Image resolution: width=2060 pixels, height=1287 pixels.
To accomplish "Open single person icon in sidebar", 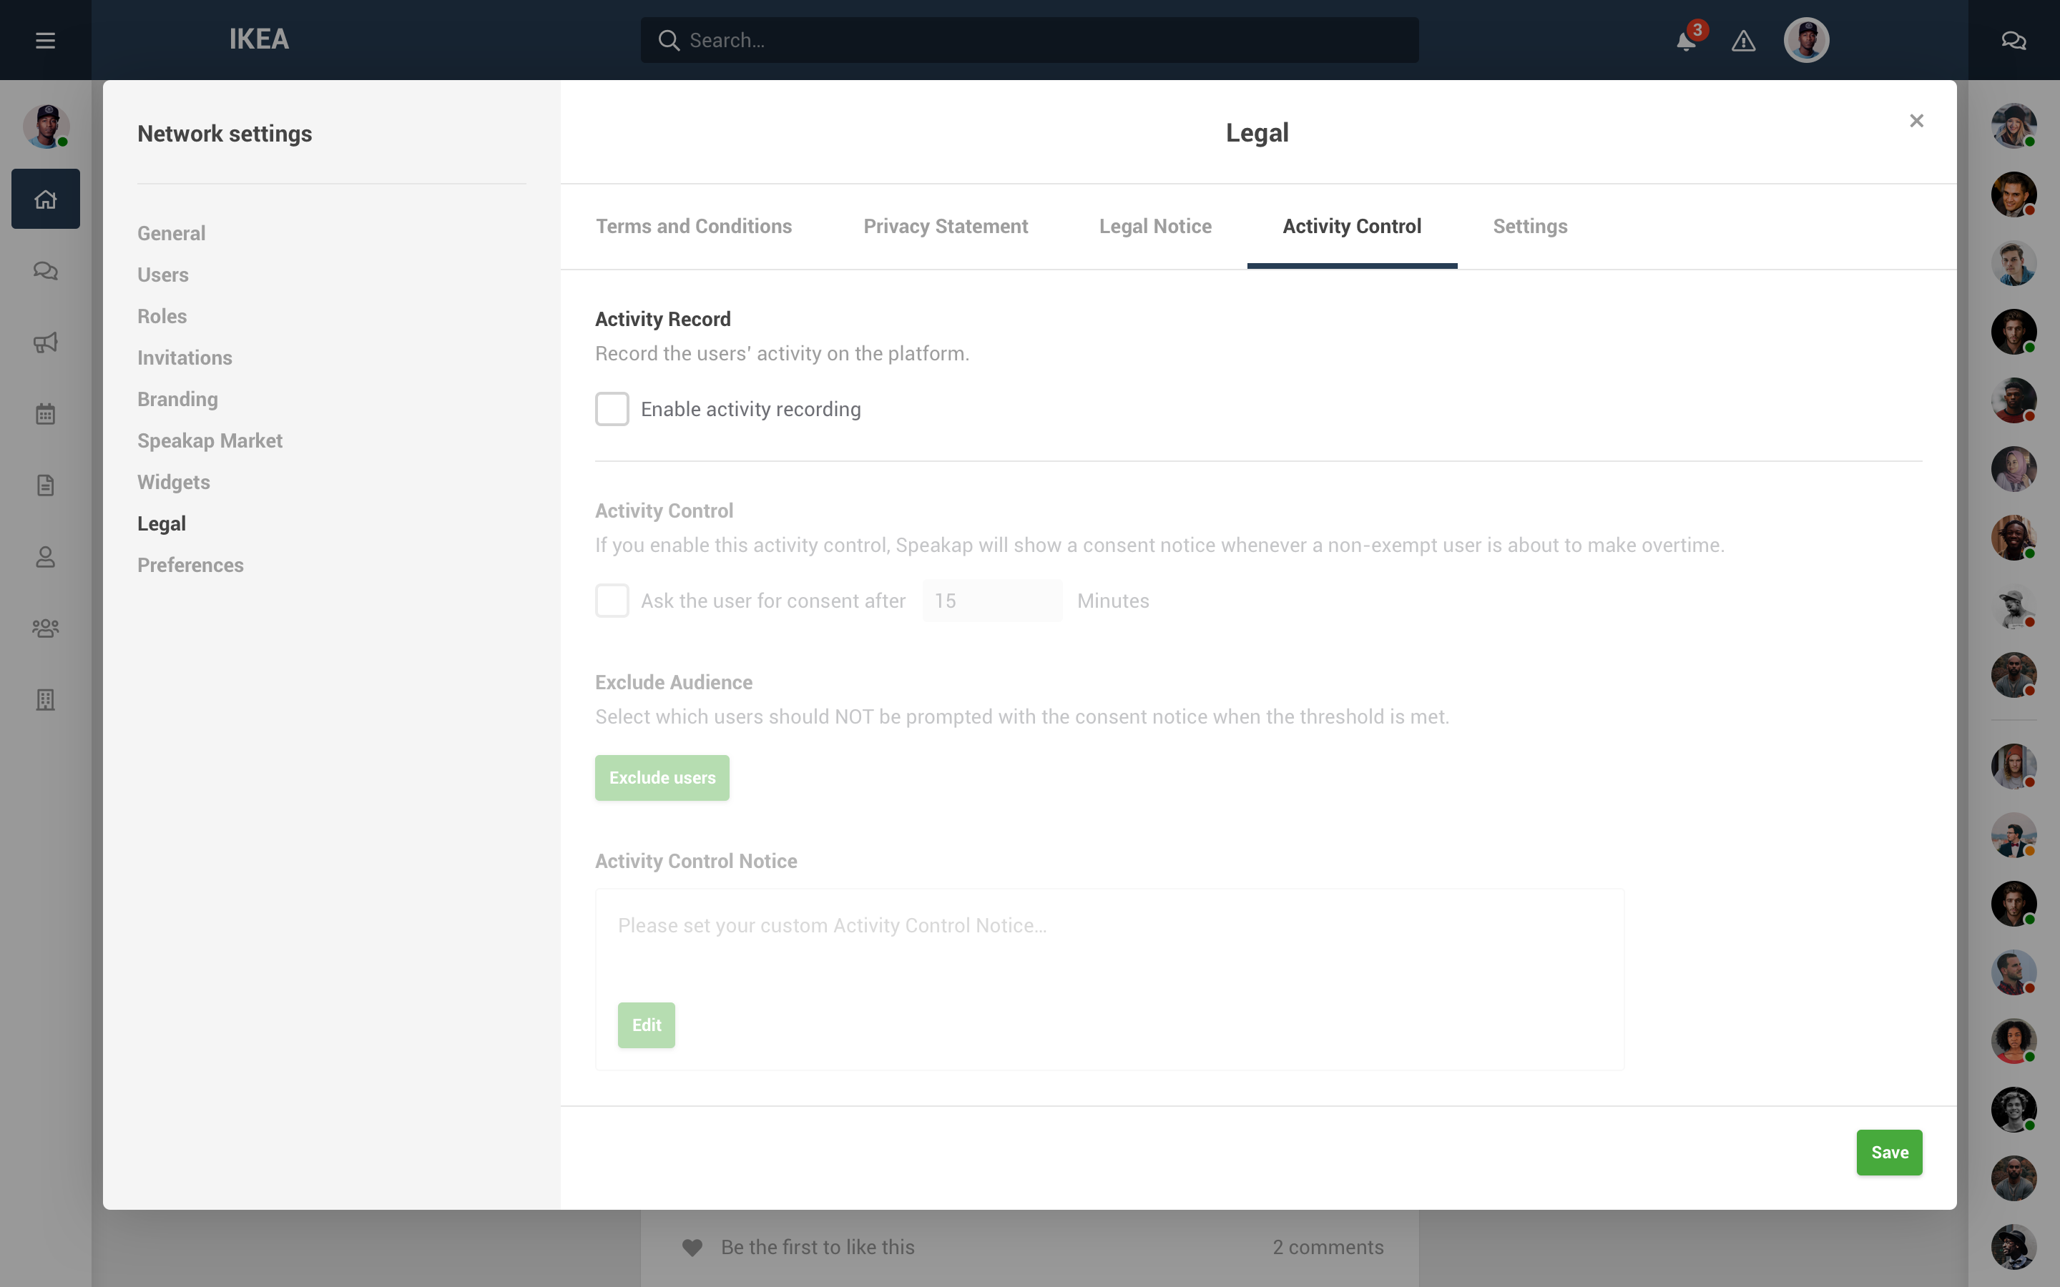I will click(45, 557).
